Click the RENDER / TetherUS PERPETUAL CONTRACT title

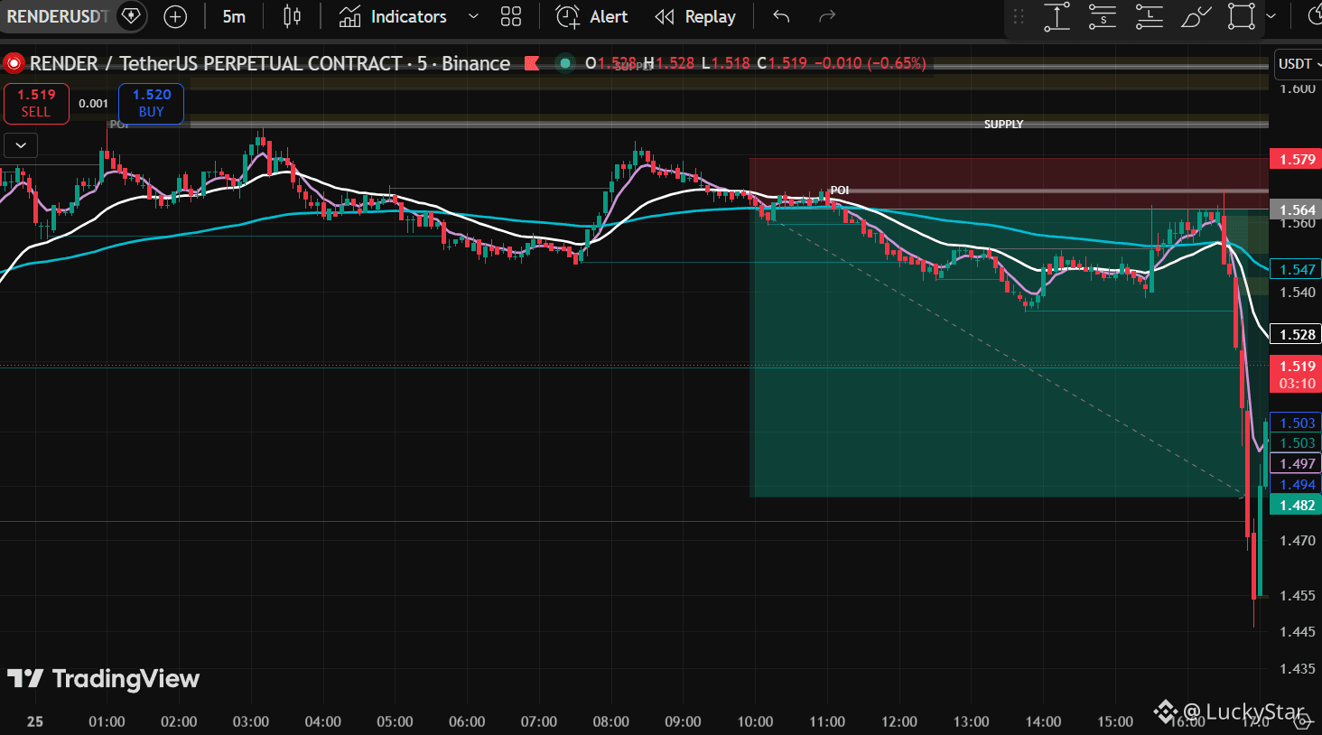216,63
